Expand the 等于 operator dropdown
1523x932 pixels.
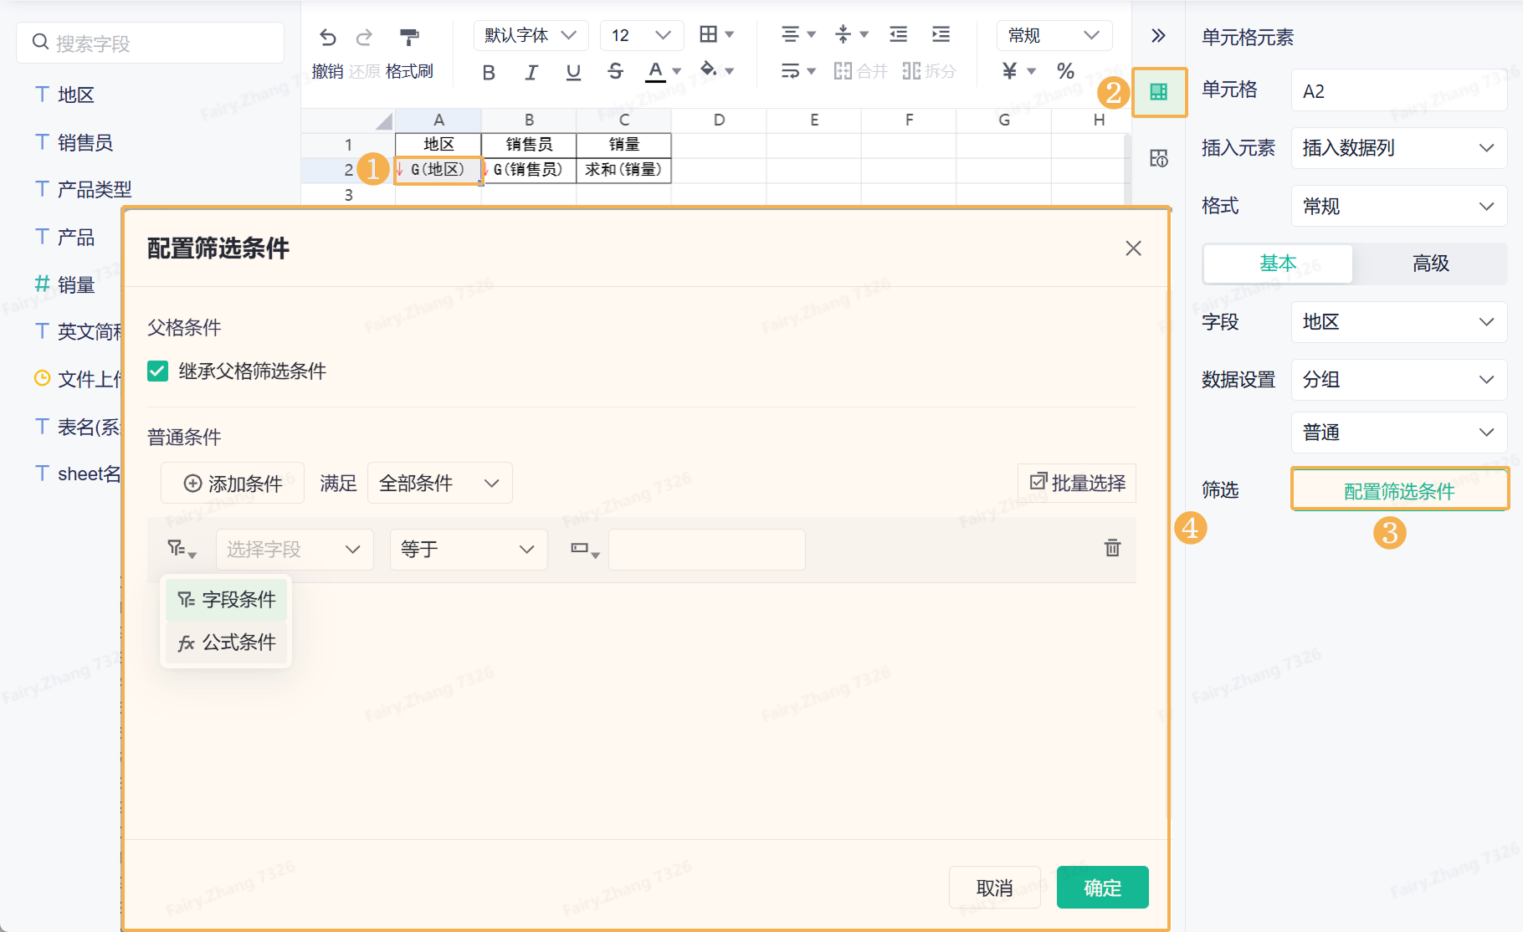pyautogui.click(x=468, y=550)
